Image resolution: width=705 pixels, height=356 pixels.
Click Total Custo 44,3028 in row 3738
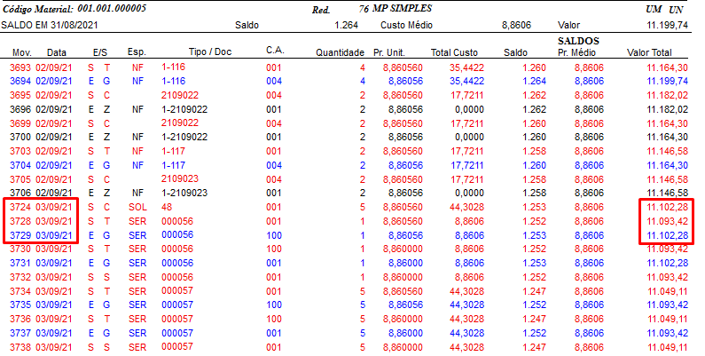point(467,347)
